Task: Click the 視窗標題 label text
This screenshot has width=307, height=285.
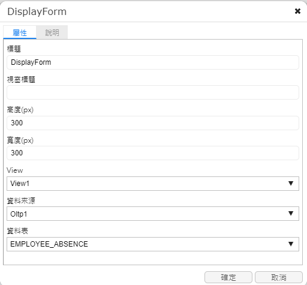Action: coord(21,79)
